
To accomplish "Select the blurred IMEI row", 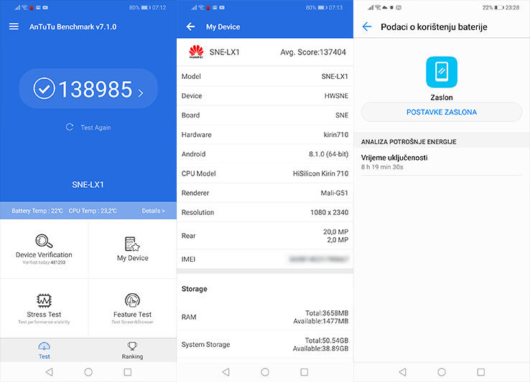I will pos(265,259).
